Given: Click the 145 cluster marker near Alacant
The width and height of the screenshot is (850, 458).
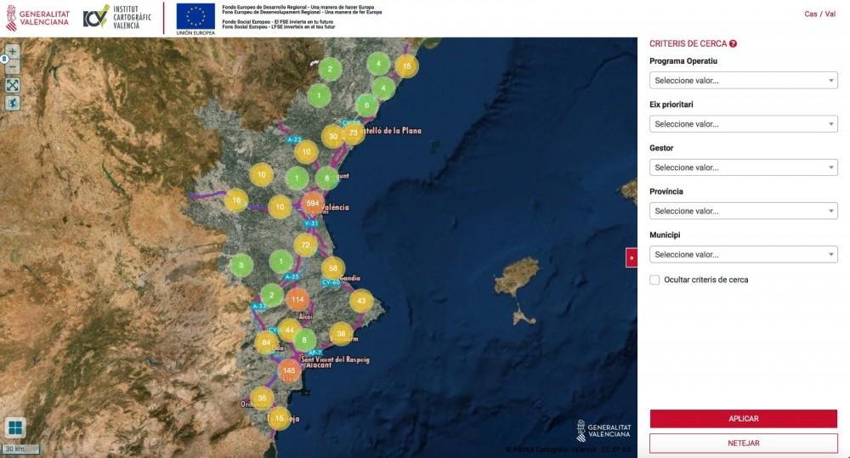Looking at the screenshot, I should click(289, 370).
